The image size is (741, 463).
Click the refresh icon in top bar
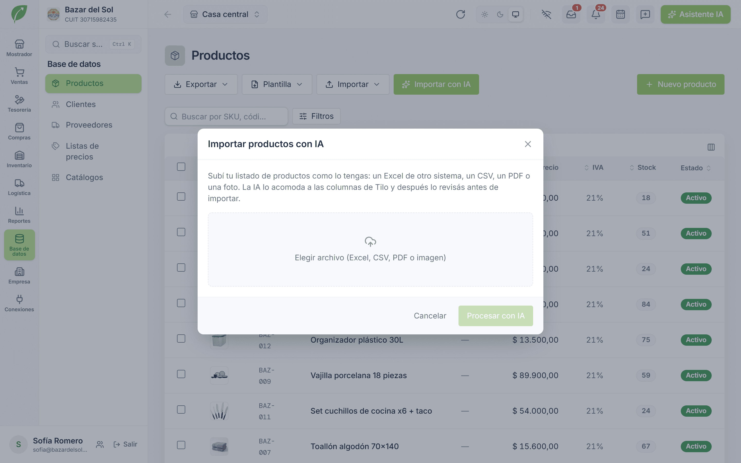tap(461, 14)
